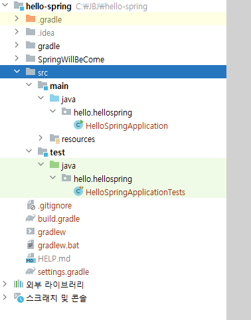Image resolution: width=251 pixels, height=320 pixels.
Task: Expand the 스크래치 및 콘솔 node chevron
Action: (5, 297)
